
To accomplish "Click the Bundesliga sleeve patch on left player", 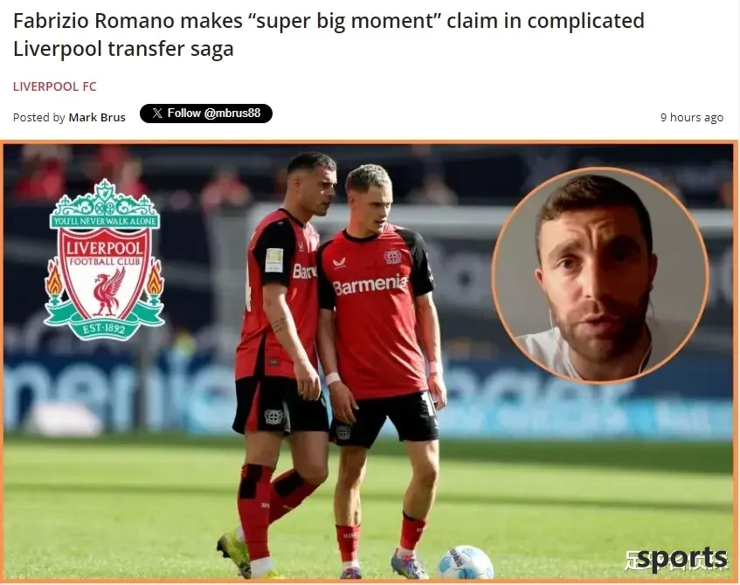I will 273,260.
